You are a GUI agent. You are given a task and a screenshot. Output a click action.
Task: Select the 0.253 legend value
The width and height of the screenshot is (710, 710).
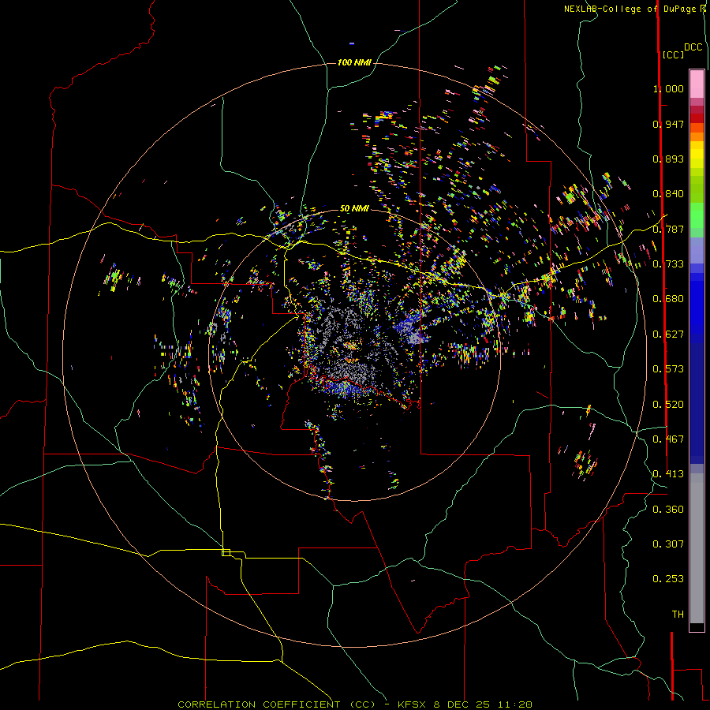point(668,579)
